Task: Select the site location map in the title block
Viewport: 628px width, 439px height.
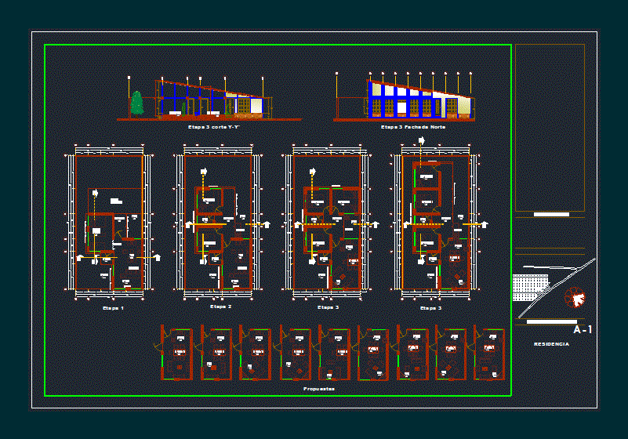Action: click(x=553, y=288)
